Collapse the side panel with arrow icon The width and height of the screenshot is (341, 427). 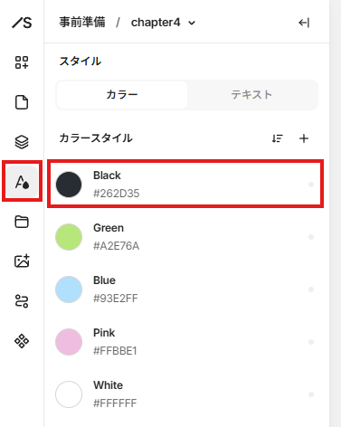pyautogui.click(x=304, y=23)
